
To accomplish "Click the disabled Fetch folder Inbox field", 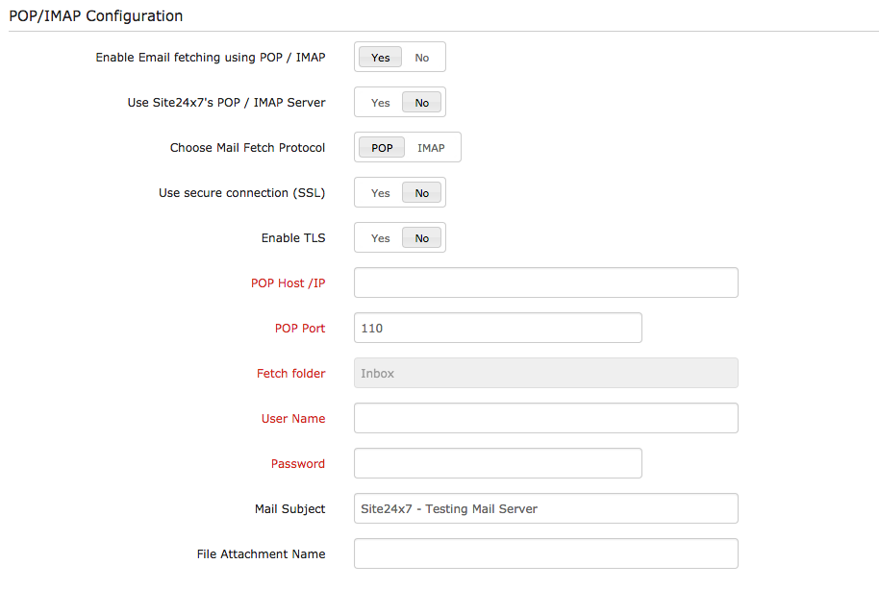I will [545, 374].
